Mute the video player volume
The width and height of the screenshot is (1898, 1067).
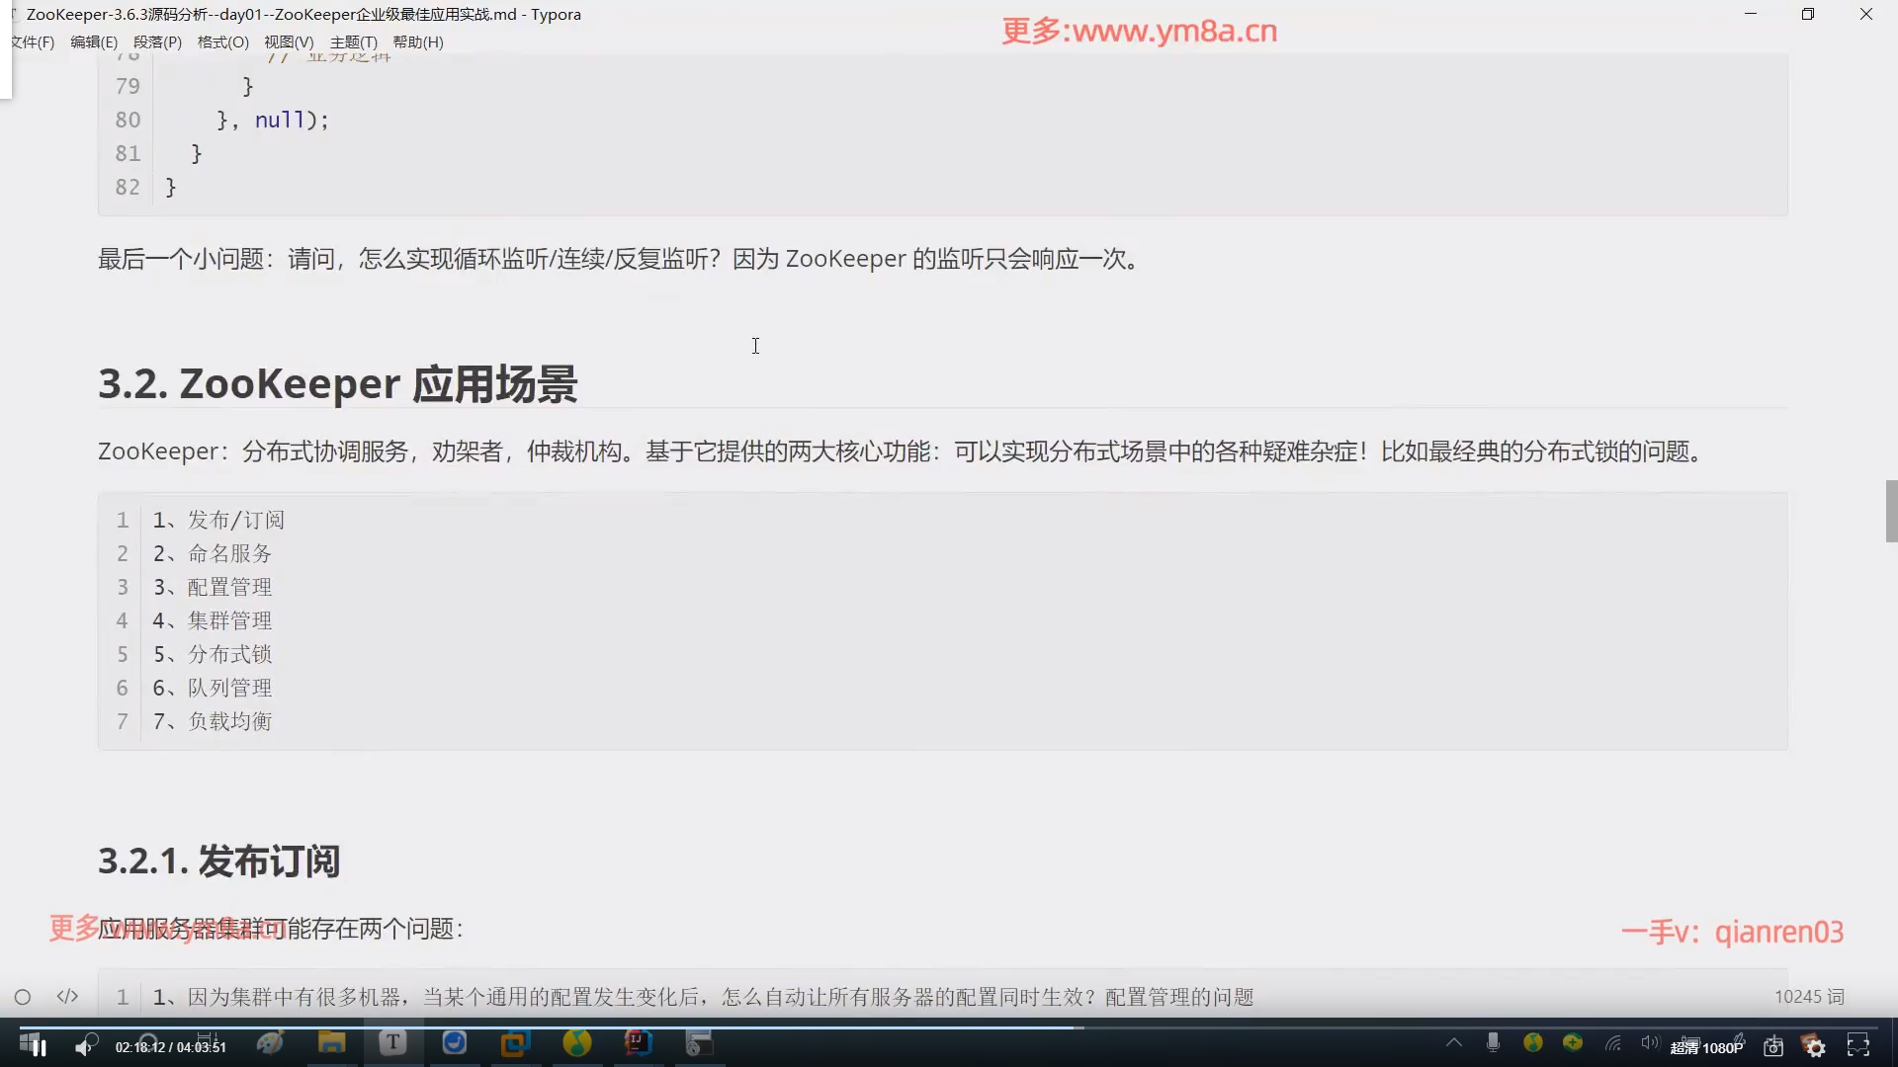click(84, 1047)
